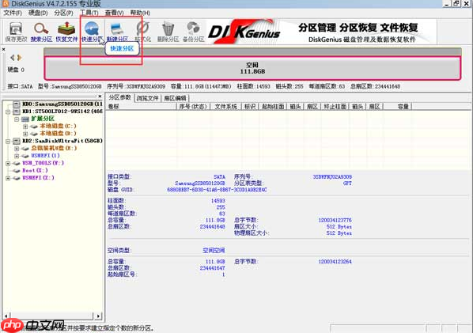This screenshot has height=333, width=473.
Task: Select the USBEFI (Z:) volume label
Action: [38, 178]
